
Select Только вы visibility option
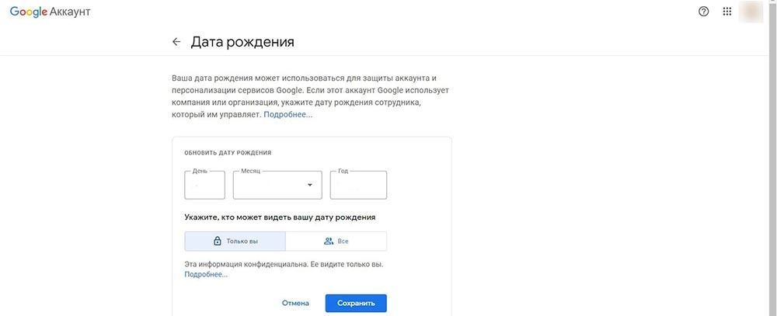click(x=235, y=241)
